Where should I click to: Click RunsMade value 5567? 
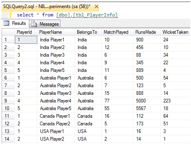147,108
